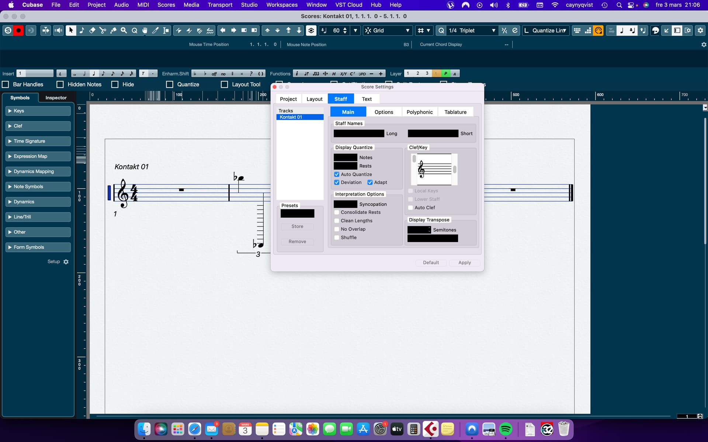Enable Consolidate Rests checkbox
The image size is (708, 442).
337,212
